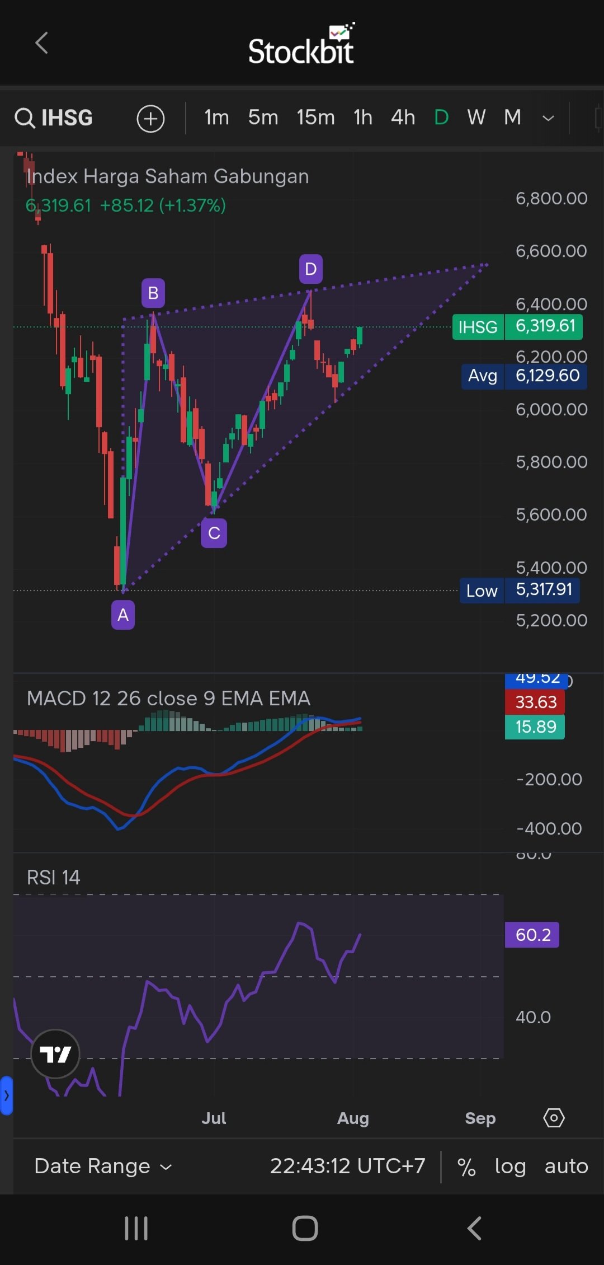604x1265 pixels.
Task: Select pattern point C label
Action: [x=214, y=533]
